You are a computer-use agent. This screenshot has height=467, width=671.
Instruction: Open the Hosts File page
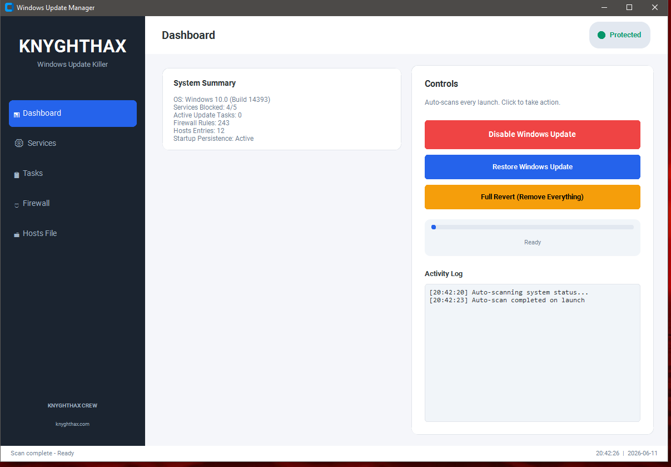tap(73, 233)
